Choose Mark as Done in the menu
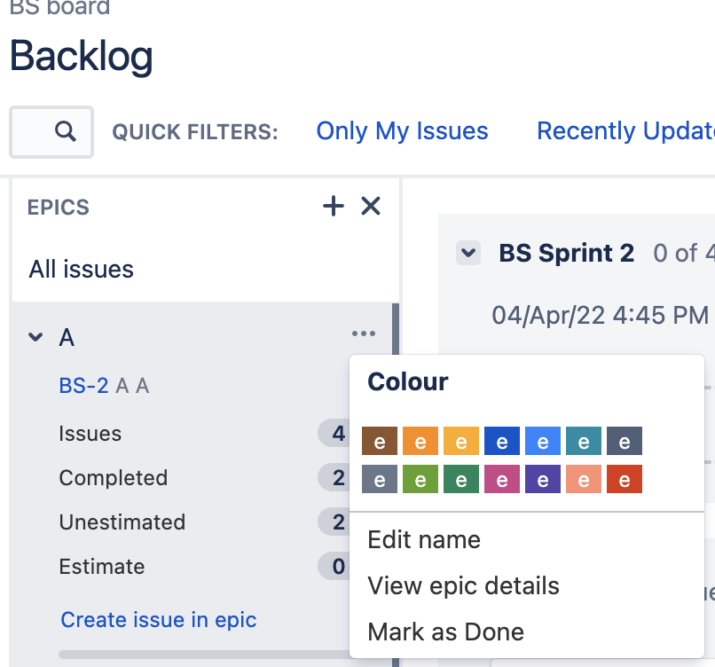 click(x=445, y=632)
